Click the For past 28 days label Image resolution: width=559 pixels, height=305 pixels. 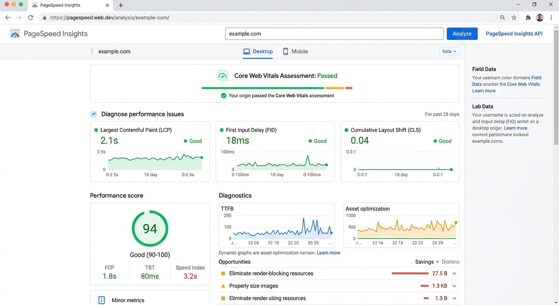click(442, 114)
